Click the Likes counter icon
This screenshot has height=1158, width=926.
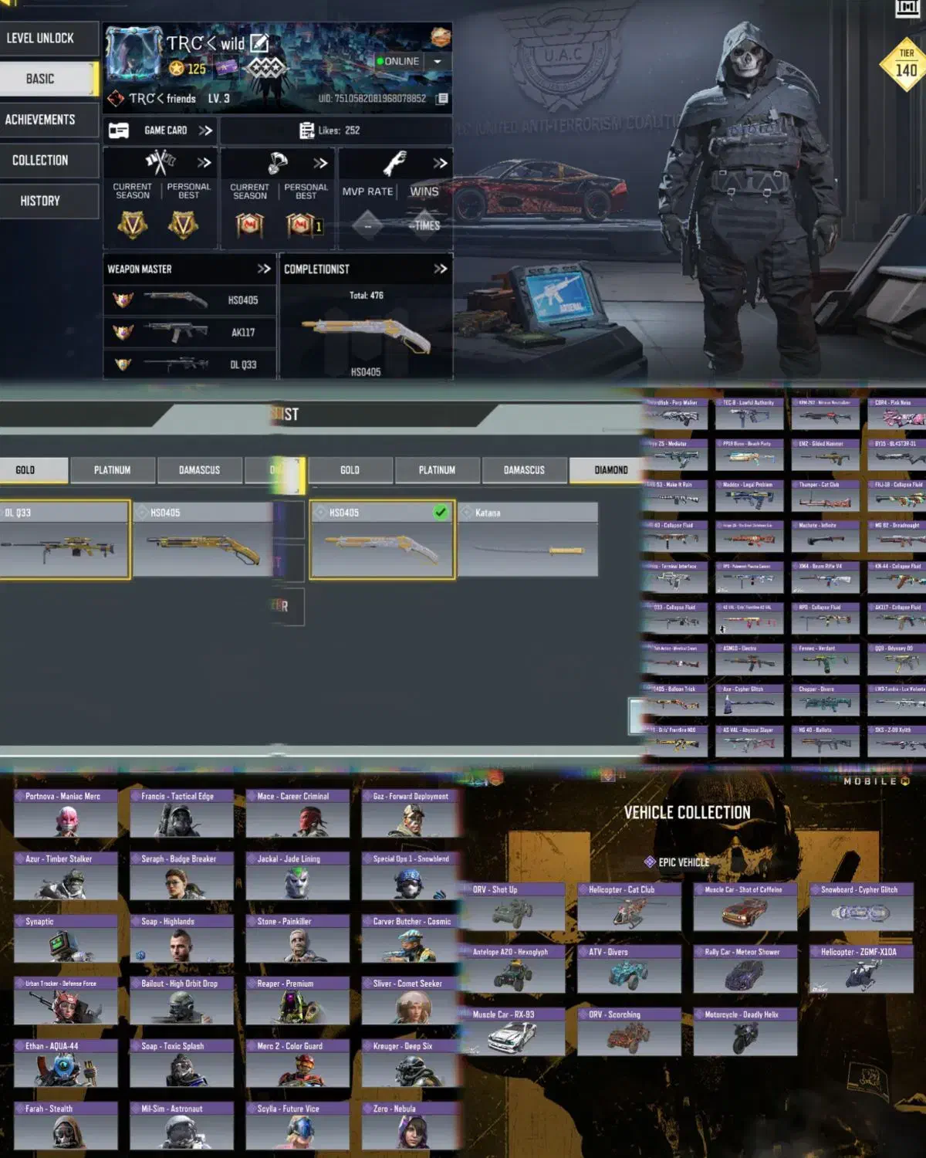(306, 130)
